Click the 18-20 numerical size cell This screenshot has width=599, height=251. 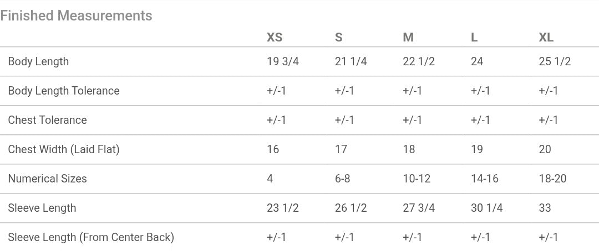pyautogui.click(x=552, y=179)
